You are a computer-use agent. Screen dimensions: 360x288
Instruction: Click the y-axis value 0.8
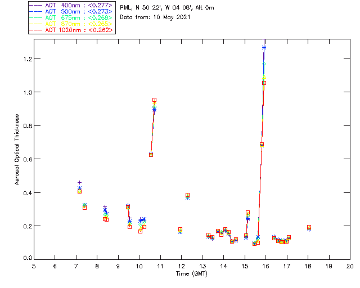(28, 126)
